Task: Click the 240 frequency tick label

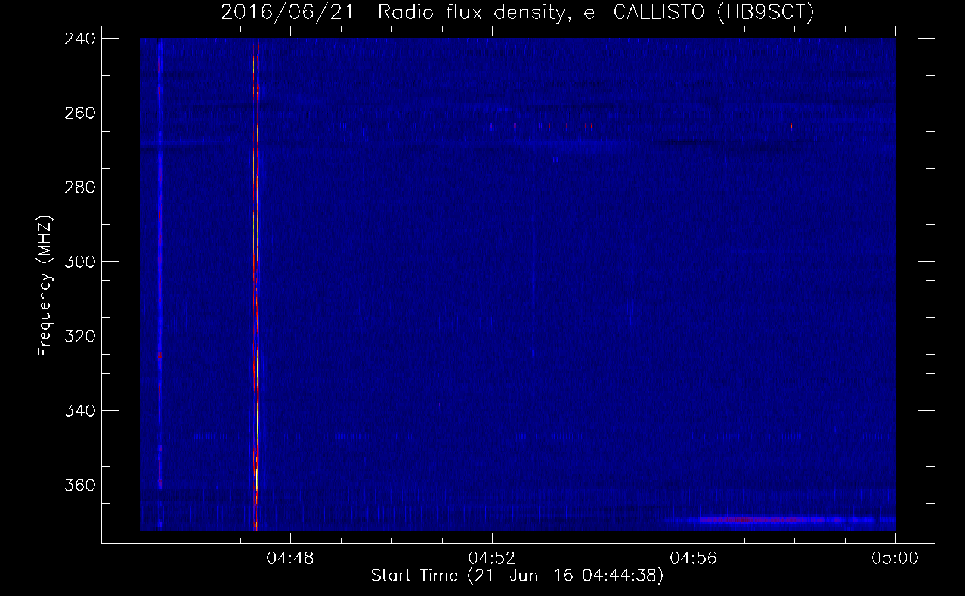Action: click(80, 38)
